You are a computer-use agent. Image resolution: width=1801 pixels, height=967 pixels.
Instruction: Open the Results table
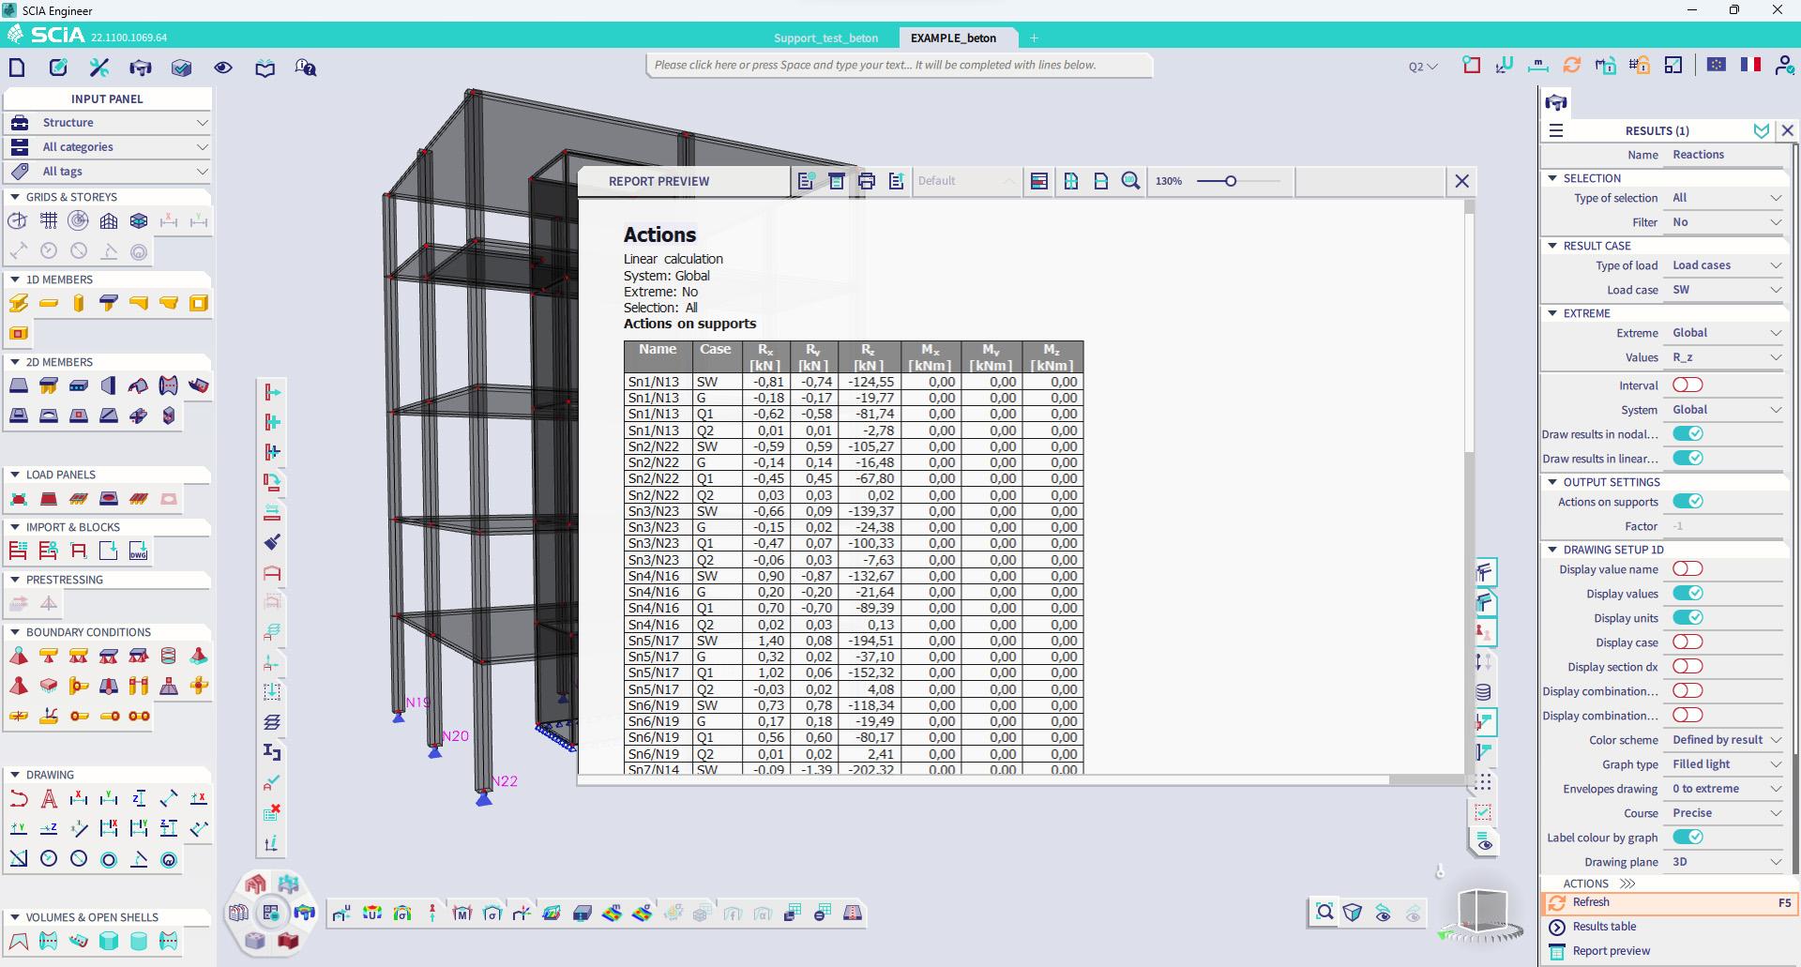tap(1604, 927)
